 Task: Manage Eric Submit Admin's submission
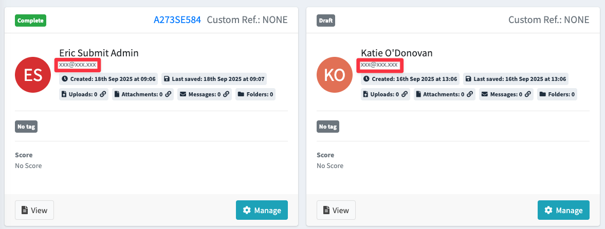(x=262, y=210)
